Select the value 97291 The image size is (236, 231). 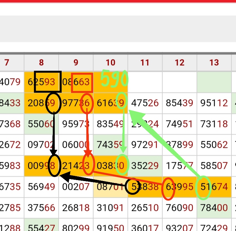click(x=145, y=145)
